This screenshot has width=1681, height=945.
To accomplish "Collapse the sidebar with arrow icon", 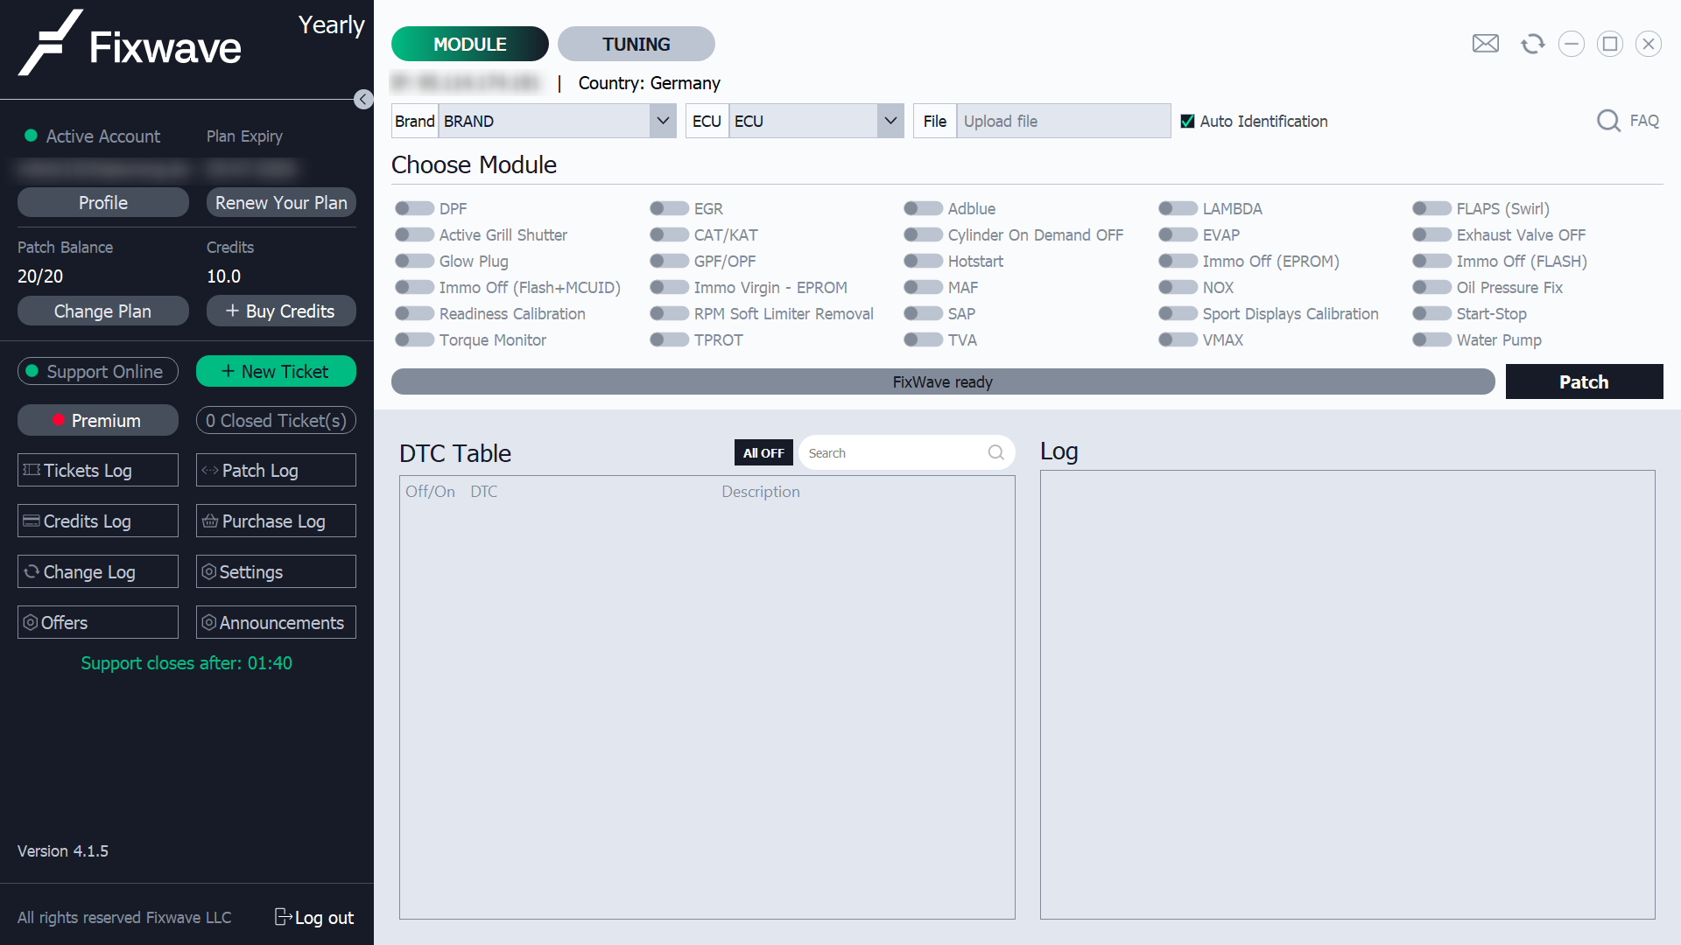I will pyautogui.click(x=363, y=99).
